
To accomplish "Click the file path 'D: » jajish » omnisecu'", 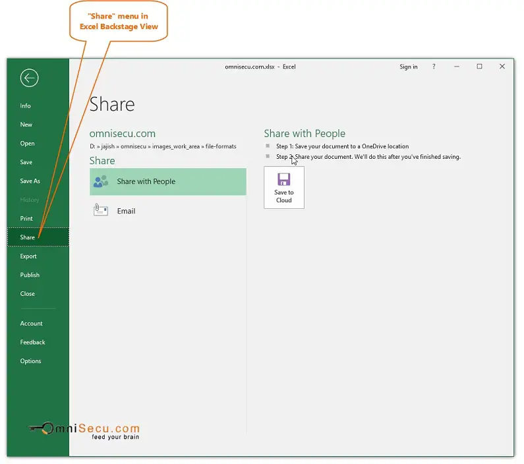I will pyautogui.click(x=163, y=146).
